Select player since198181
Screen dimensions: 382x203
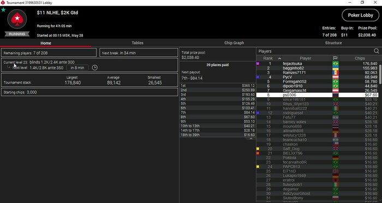click(318, 99)
